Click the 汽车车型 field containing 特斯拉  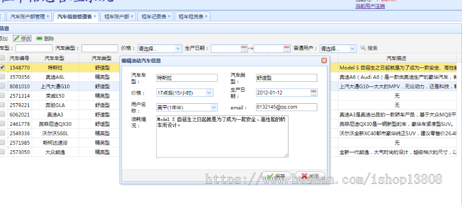[x=187, y=78]
